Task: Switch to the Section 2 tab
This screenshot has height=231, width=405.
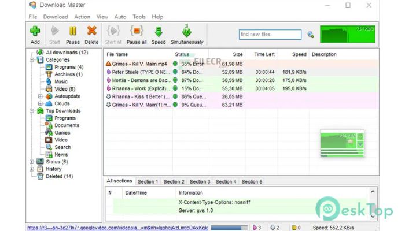Action: point(174,182)
